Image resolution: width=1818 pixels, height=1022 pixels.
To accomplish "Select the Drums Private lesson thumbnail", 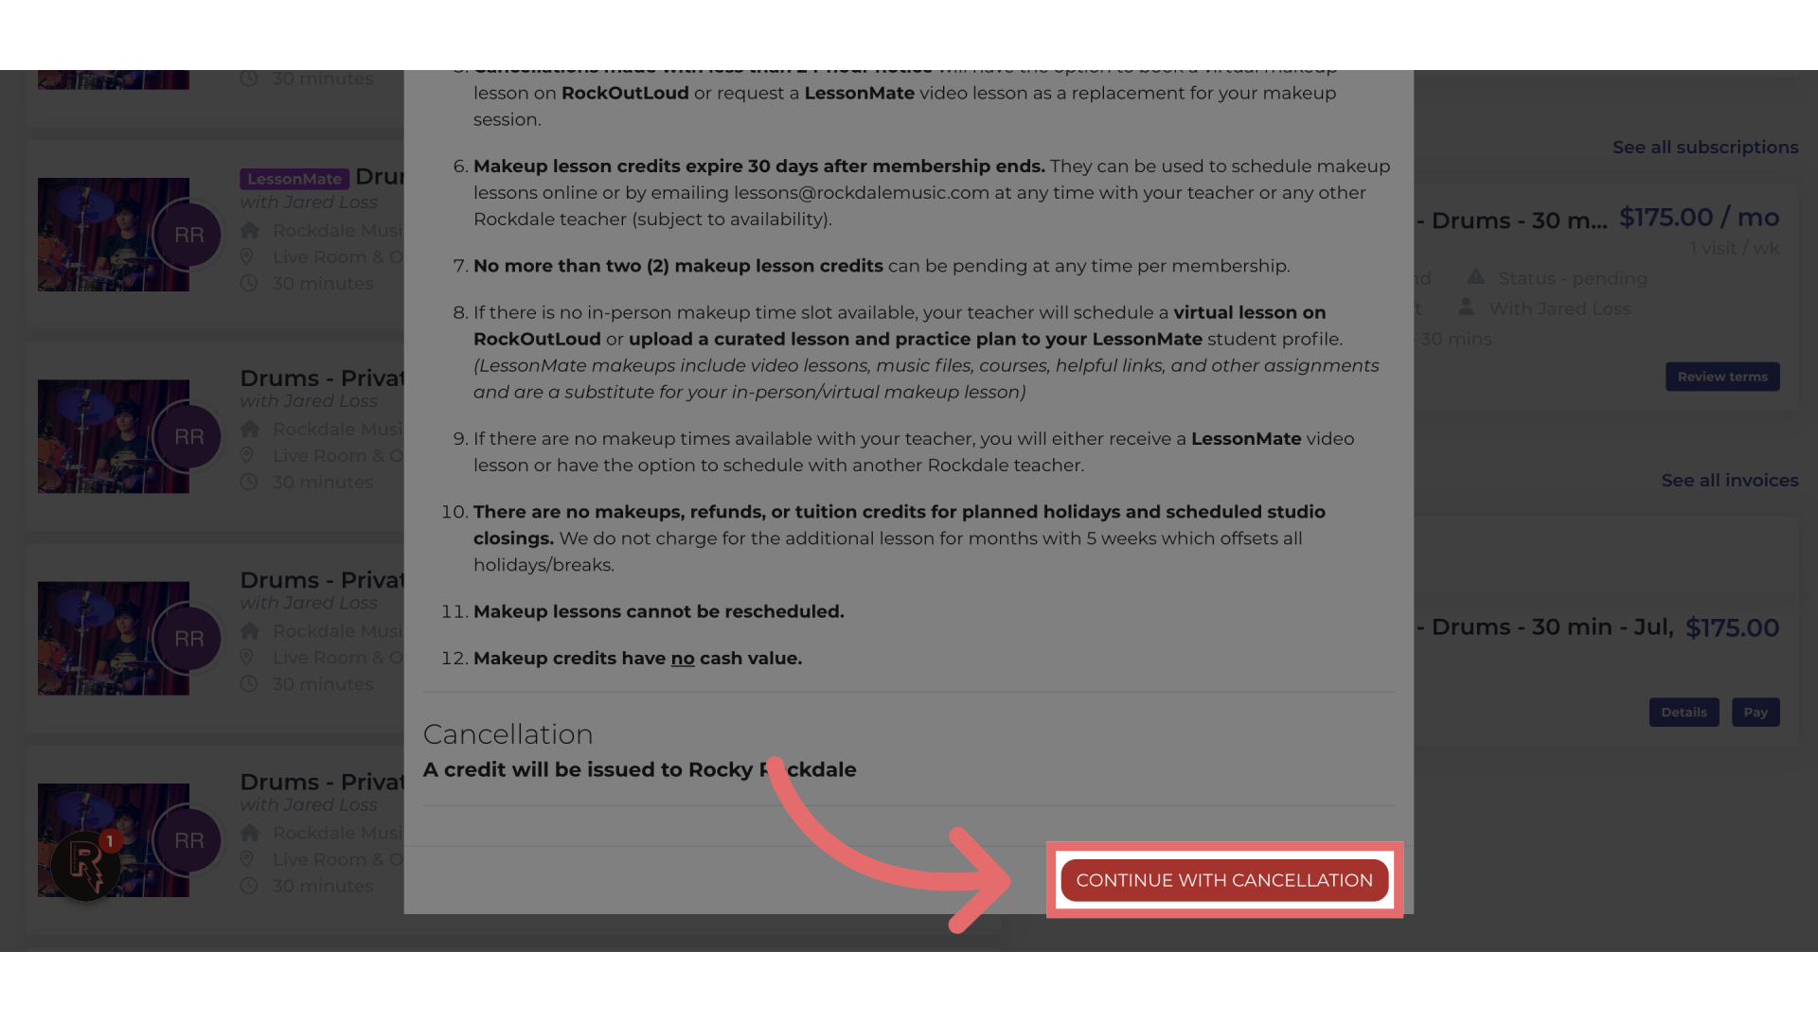I will pyautogui.click(x=114, y=437).
